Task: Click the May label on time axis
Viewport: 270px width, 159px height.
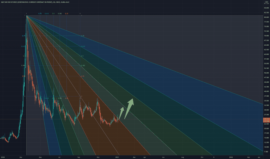Action: [x=40, y=157]
